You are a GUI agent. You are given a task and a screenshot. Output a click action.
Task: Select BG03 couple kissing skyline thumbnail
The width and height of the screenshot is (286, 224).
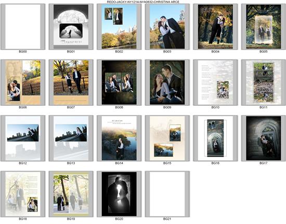167,27
